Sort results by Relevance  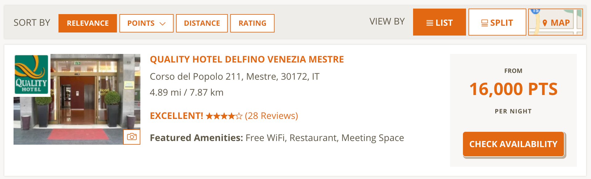coord(88,23)
